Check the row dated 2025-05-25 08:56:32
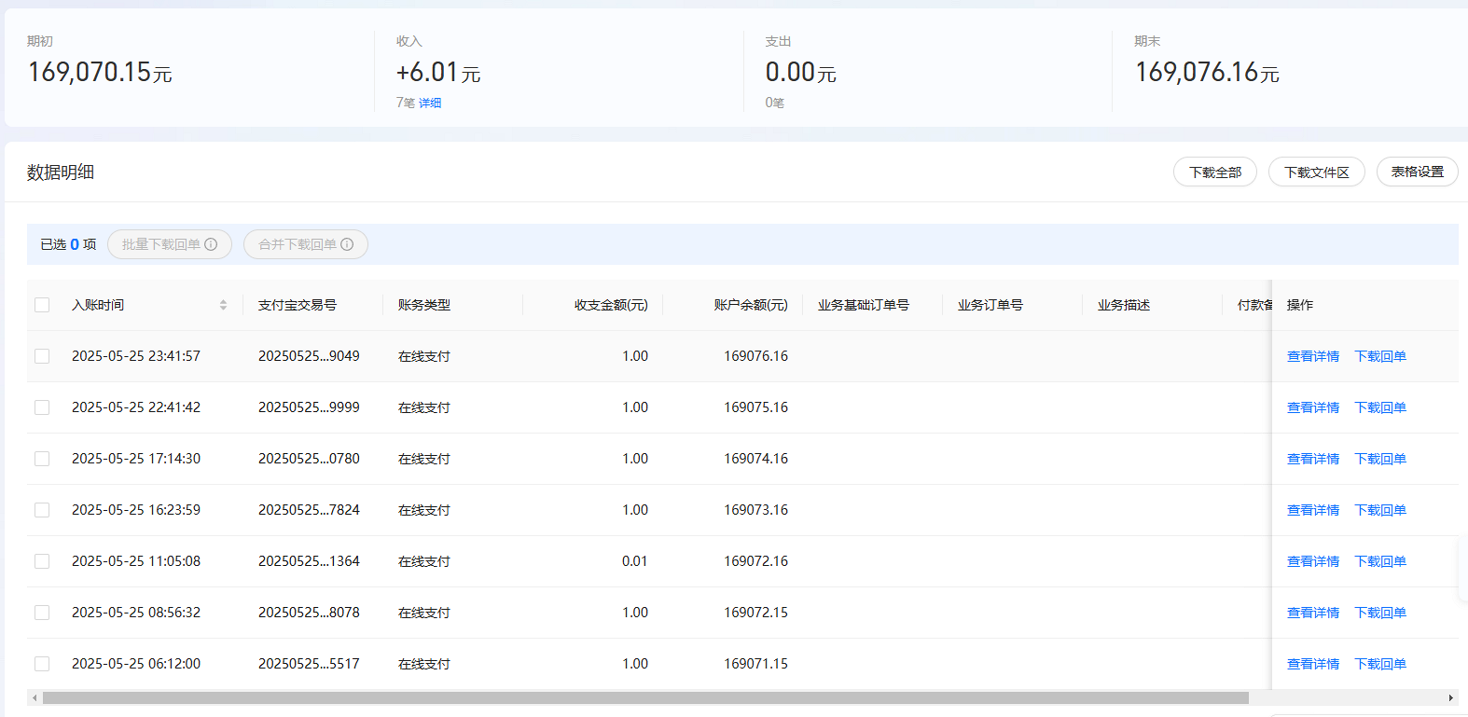1468x717 pixels. (42, 613)
